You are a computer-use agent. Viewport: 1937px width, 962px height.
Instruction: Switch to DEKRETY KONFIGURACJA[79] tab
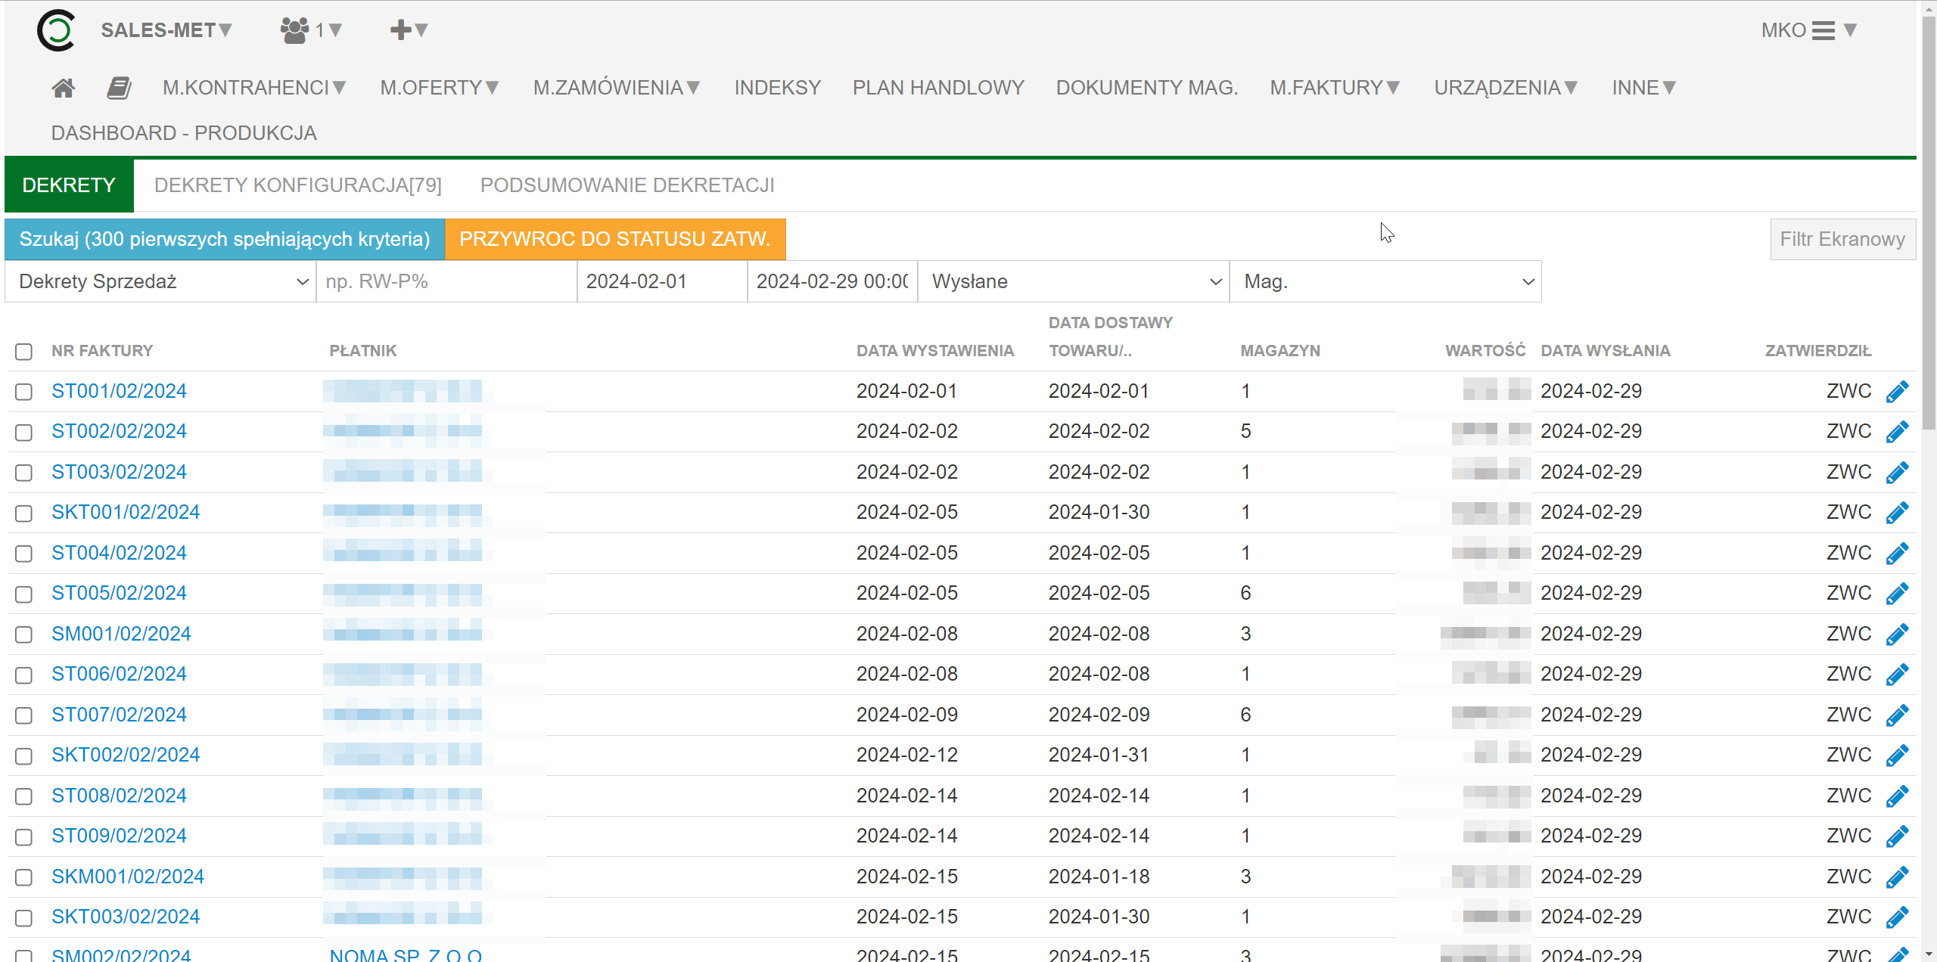tap(298, 185)
